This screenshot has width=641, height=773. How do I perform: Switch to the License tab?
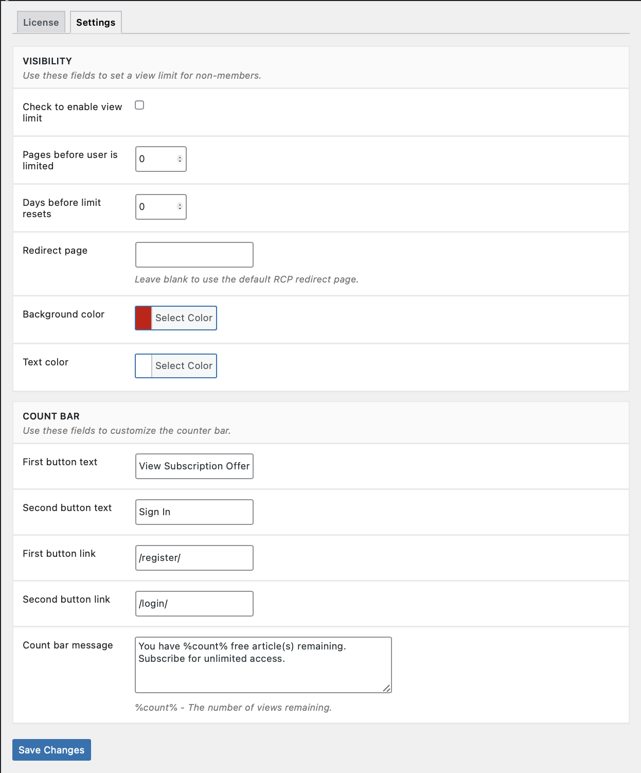(41, 22)
